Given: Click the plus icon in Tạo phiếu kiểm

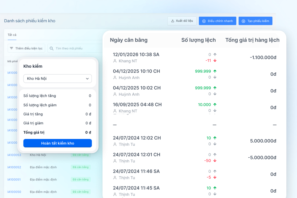Looking at the screenshot, I should point(244,21).
